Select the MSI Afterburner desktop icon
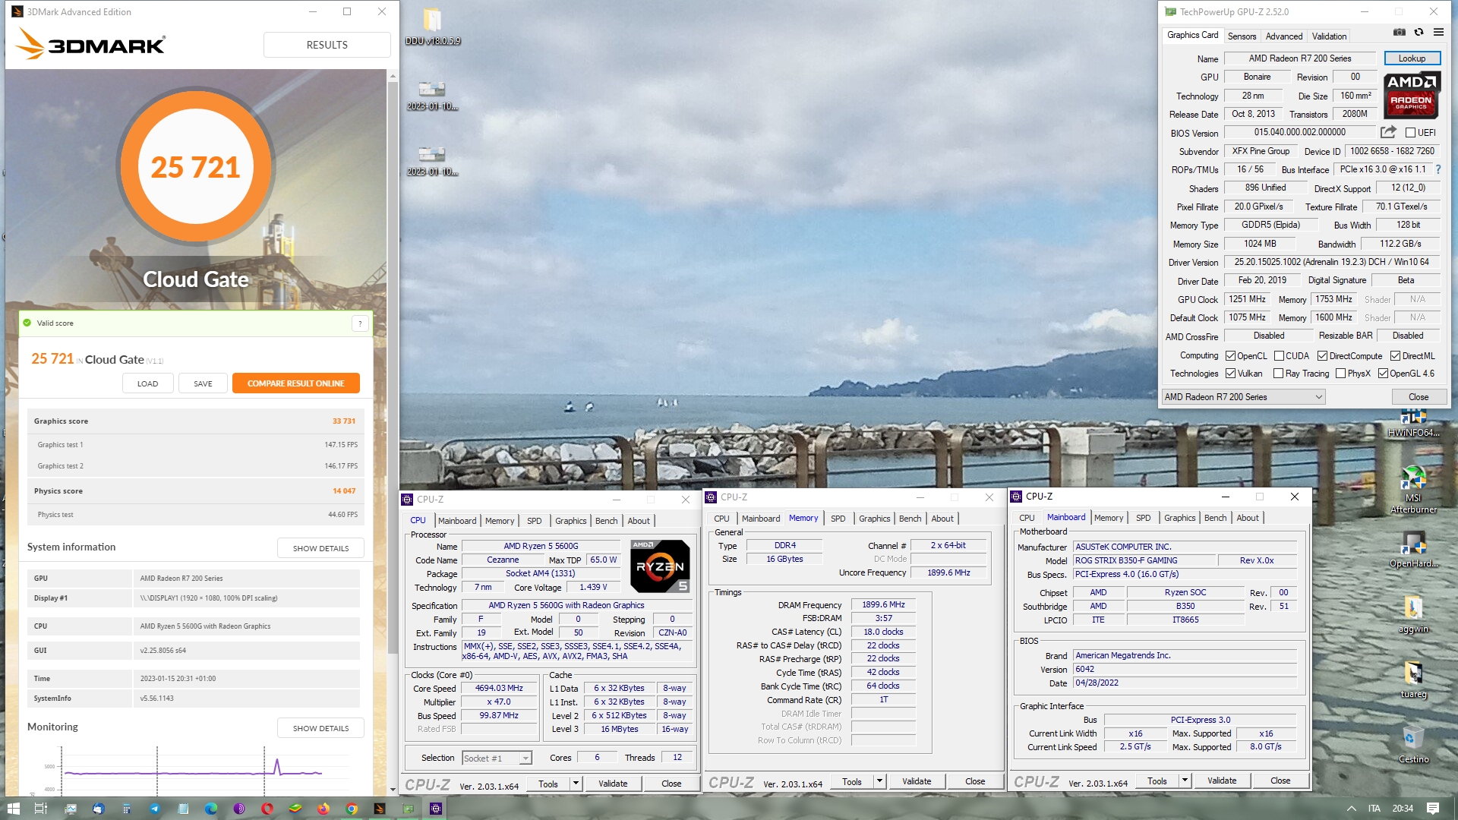The image size is (1458, 820). pos(1413,490)
